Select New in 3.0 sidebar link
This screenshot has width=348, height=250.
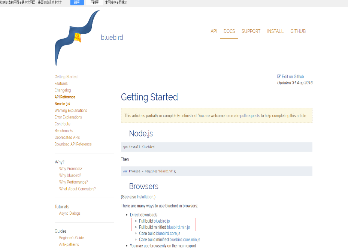62,104
